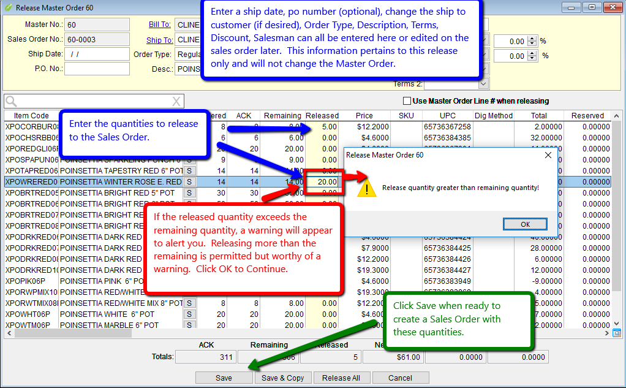
Task: Click in the Ship Date field
Action: (97, 54)
